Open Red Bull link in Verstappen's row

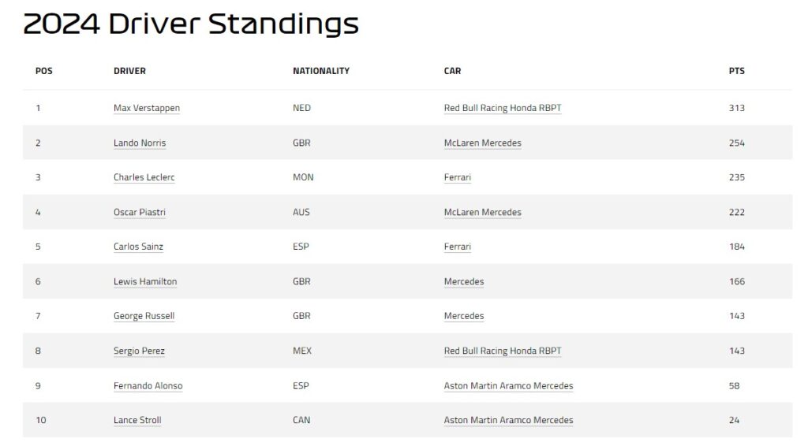tap(503, 108)
